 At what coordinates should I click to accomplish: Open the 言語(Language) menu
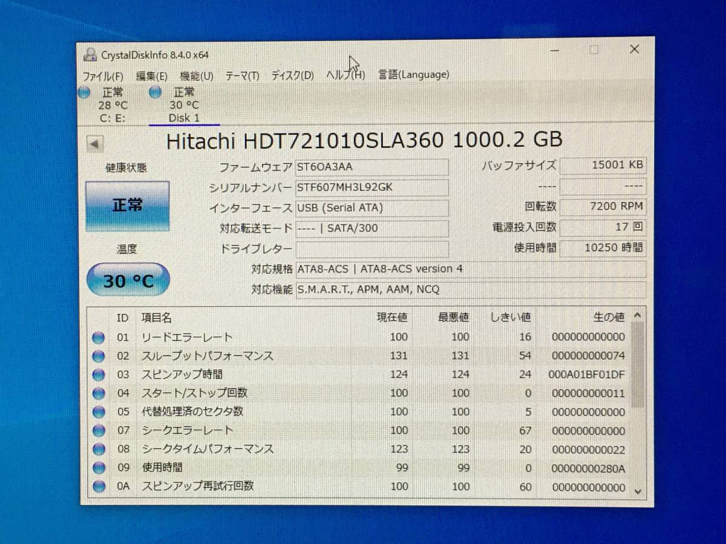pos(414,74)
